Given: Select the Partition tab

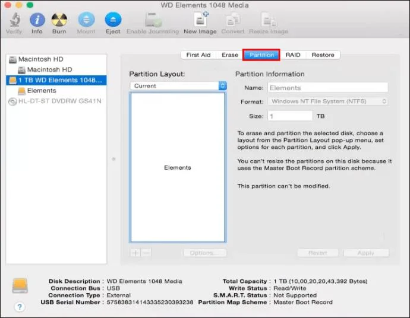Looking at the screenshot, I should pos(261,55).
